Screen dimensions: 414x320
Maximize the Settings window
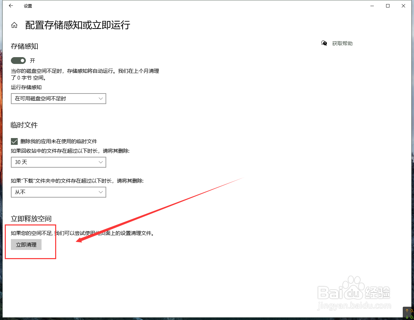point(387,6)
